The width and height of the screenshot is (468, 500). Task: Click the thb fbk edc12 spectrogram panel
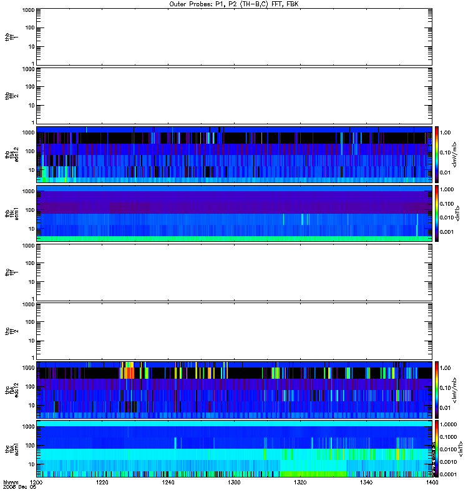tap(234, 154)
